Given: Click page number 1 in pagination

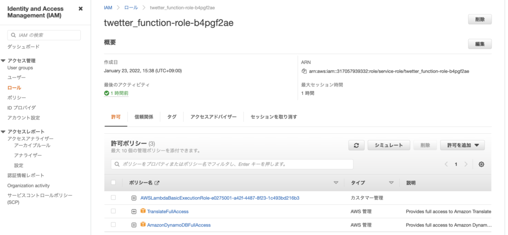Looking at the screenshot, I should coord(456,164).
